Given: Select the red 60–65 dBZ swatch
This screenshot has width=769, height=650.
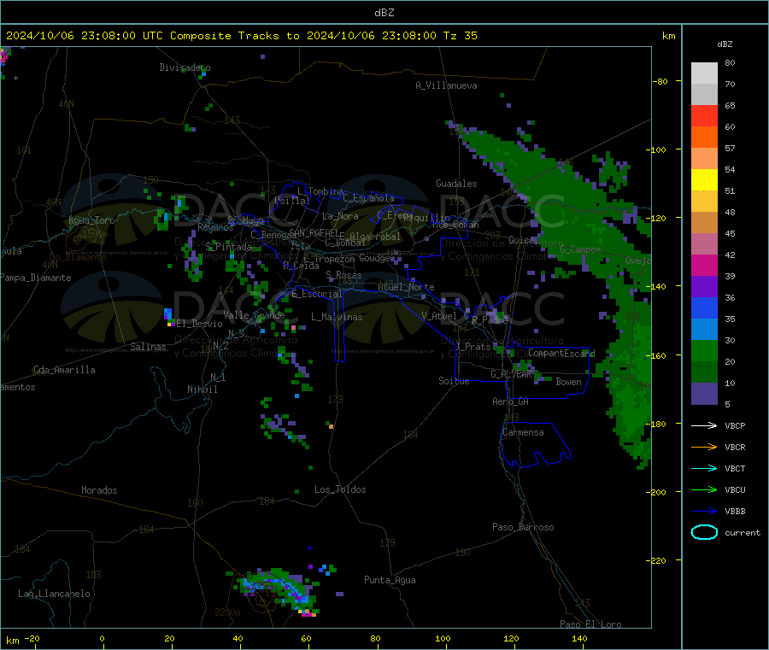Looking at the screenshot, I should (704, 115).
